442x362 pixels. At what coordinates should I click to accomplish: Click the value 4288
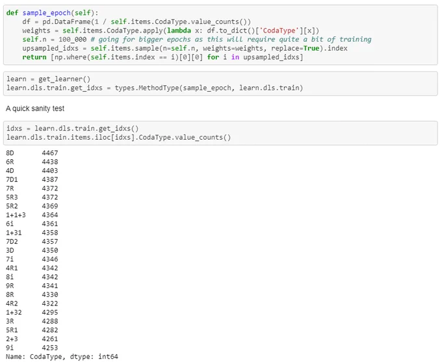[x=50, y=322]
